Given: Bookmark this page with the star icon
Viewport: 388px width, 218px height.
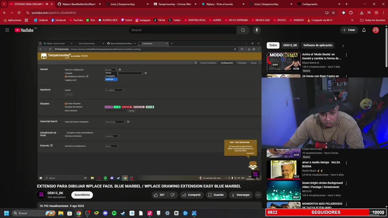Looking at the screenshot, I should point(333,13).
